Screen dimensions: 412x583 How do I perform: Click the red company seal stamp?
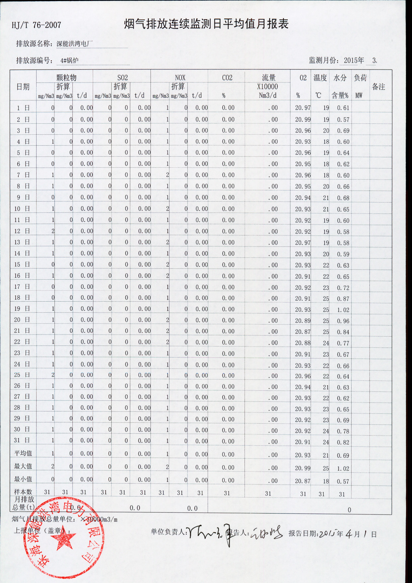click(x=63, y=538)
